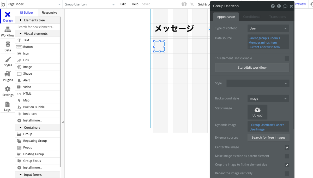Image resolution: width=313 pixels, height=178 pixels.
Task: Select the Shape element
Action: (38, 74)
